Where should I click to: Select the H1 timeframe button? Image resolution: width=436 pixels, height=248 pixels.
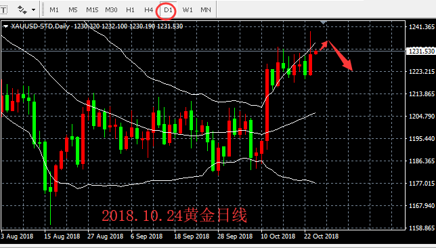pyautogui.click(x=130, y=10)
